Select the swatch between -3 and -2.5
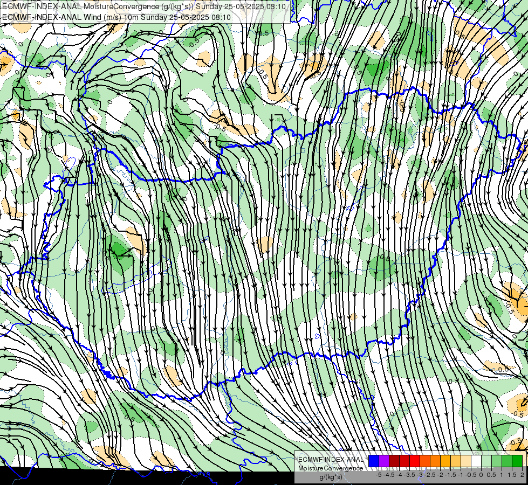 pyautogui.click(x=425, y=461)
